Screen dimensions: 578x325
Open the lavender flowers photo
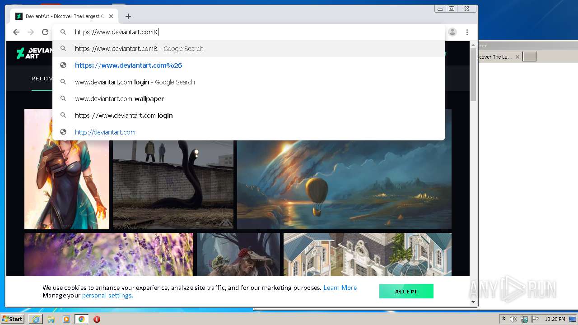tap(109, 255)
